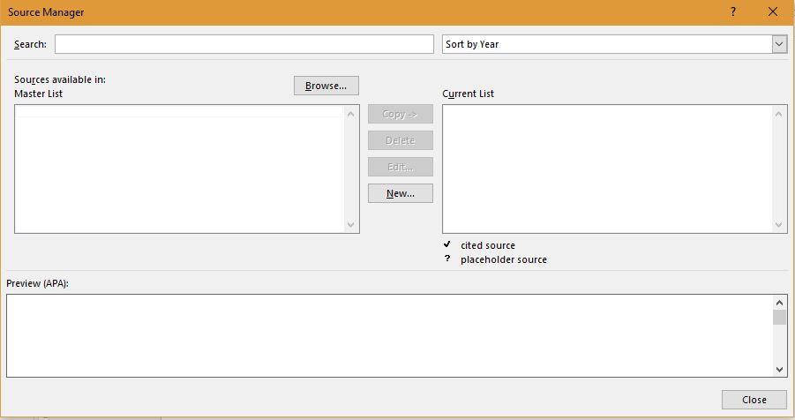Close dialog using title bar X

(773, 12)
